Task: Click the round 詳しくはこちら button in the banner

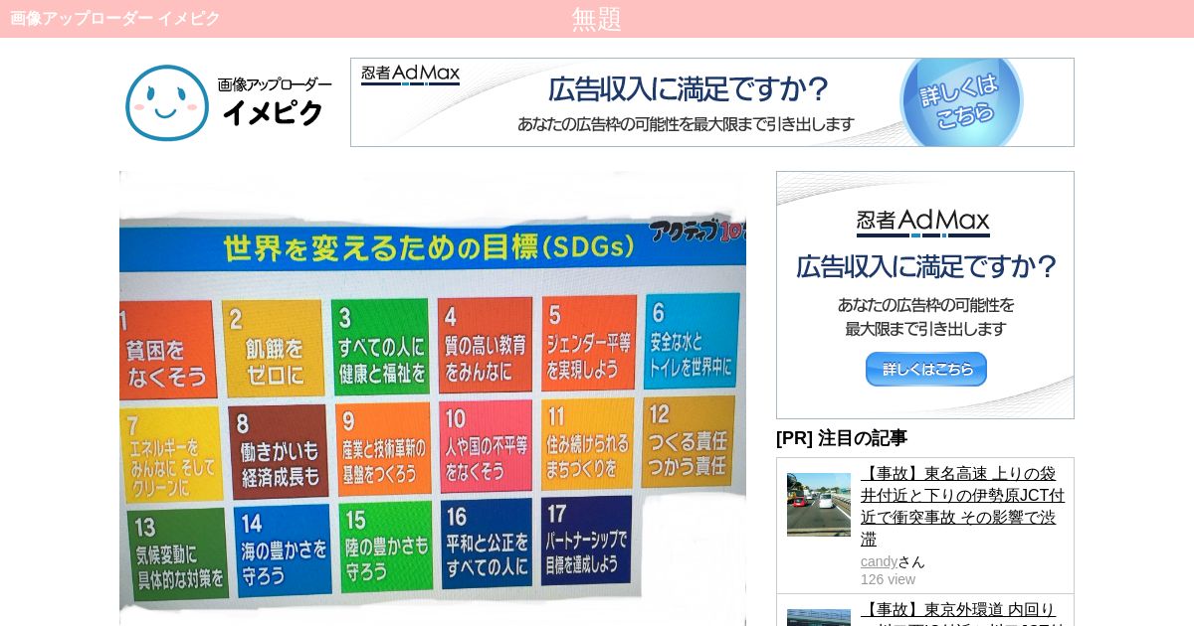Action: 961,103
